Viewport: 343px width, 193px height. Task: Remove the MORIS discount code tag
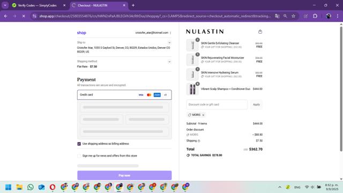tap(203, 115)
